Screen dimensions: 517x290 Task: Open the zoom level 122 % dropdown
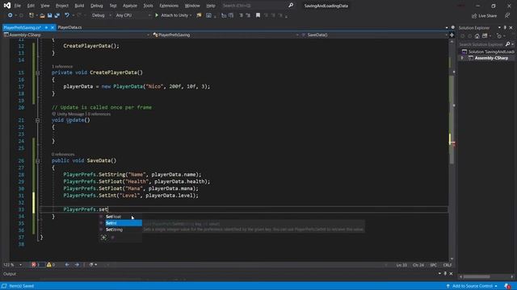(x=13, y=265)
